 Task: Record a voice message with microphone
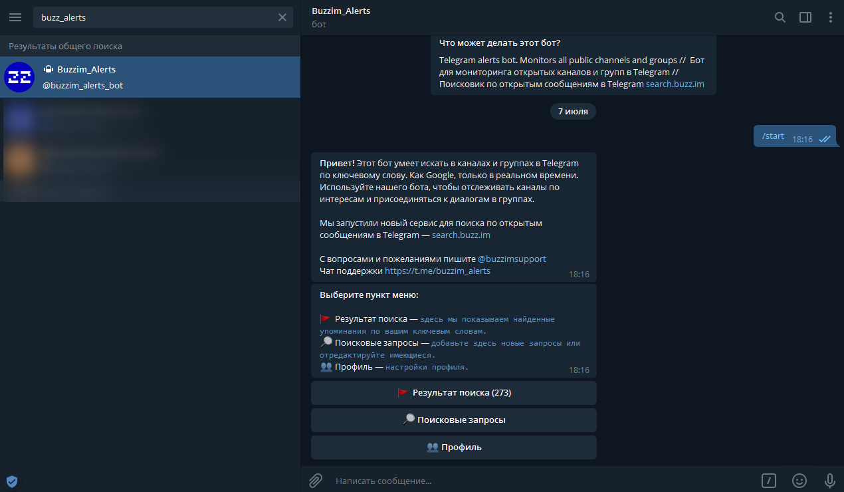pyautogui.click(x=829, y=480)
